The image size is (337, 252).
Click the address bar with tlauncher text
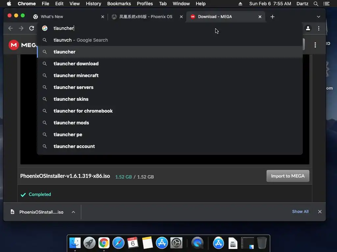pyautogui.click(x=170, y=28)
